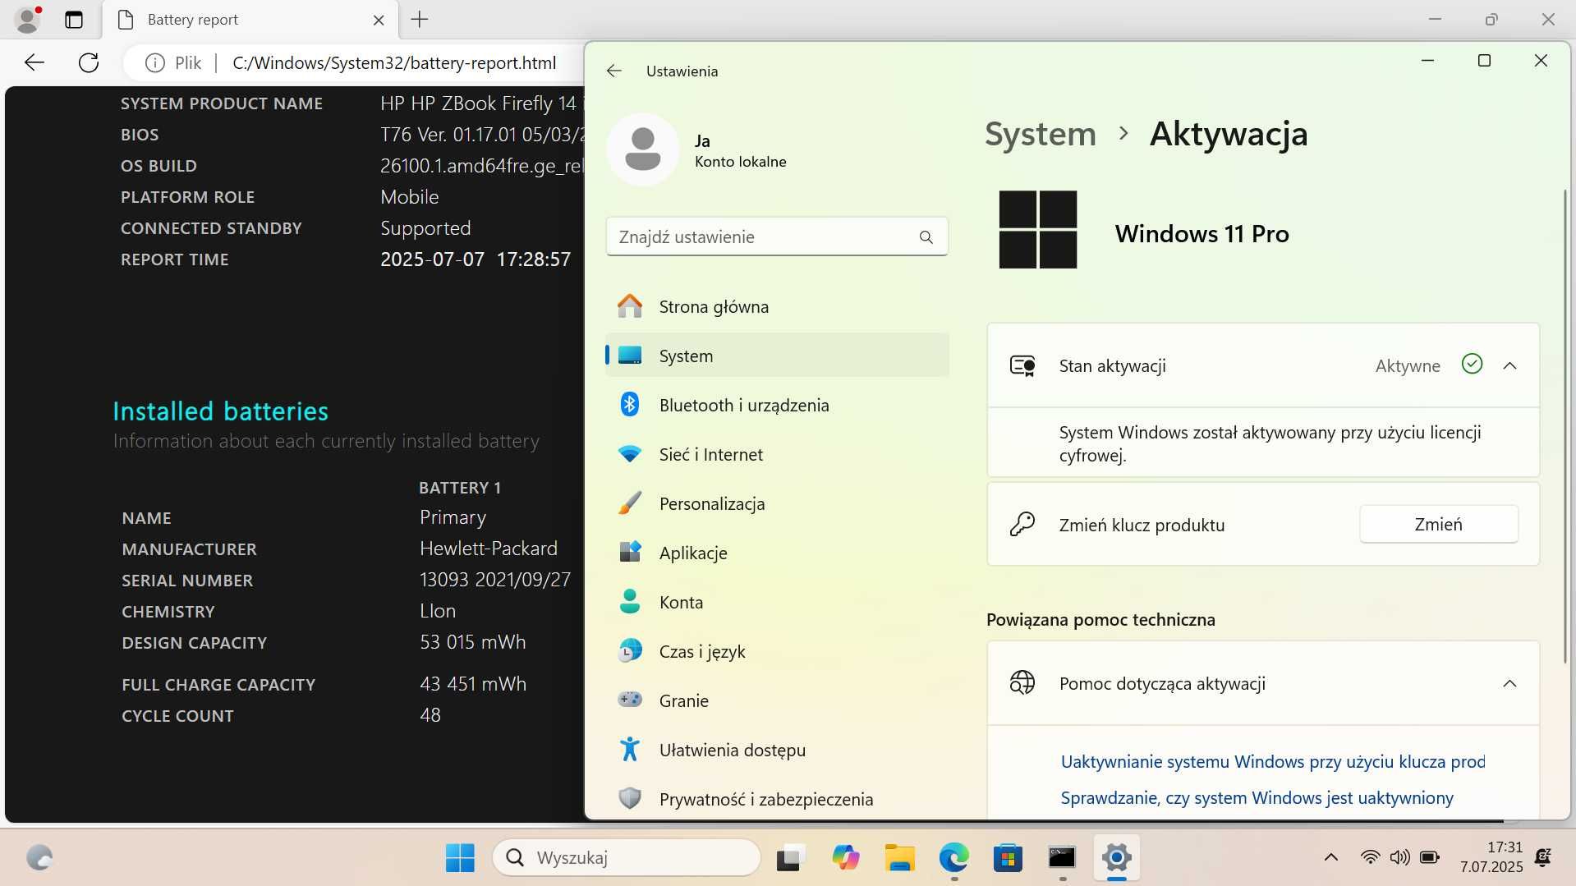Viewport: 1576px width, 886px height.
Task: Open Strona główna in Settings sidebar
Action: pos(777,306)
